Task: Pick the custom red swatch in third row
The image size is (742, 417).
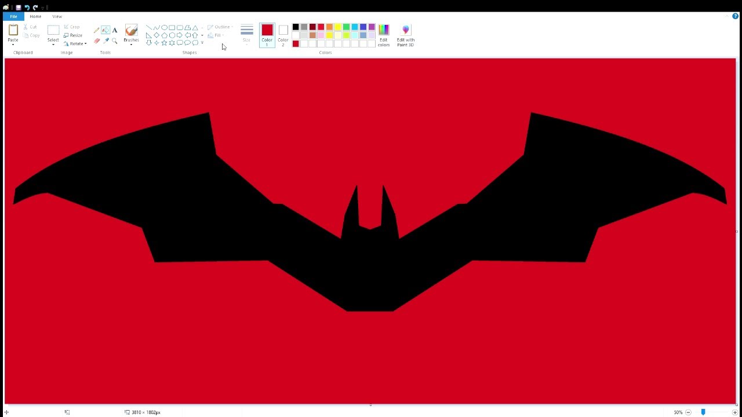Action: click(296, 44)
